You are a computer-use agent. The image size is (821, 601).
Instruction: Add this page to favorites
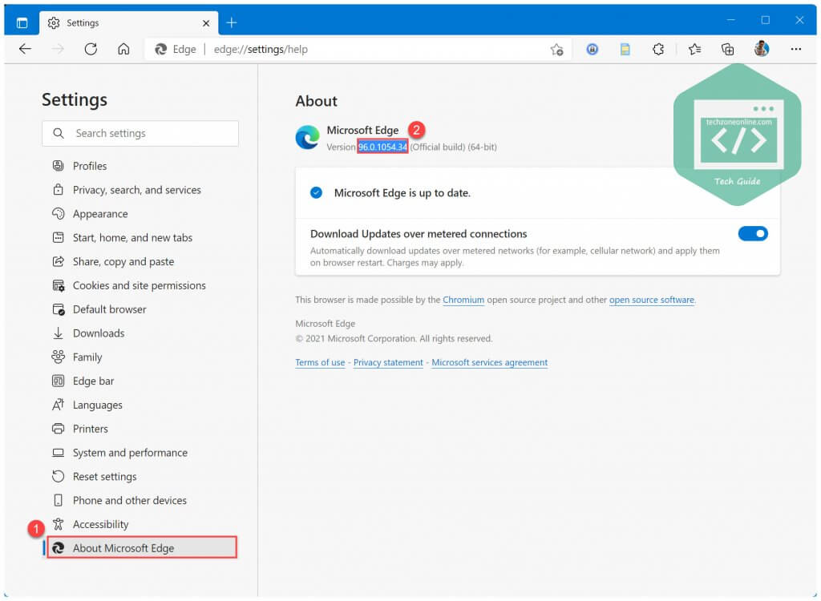[558, 49]
